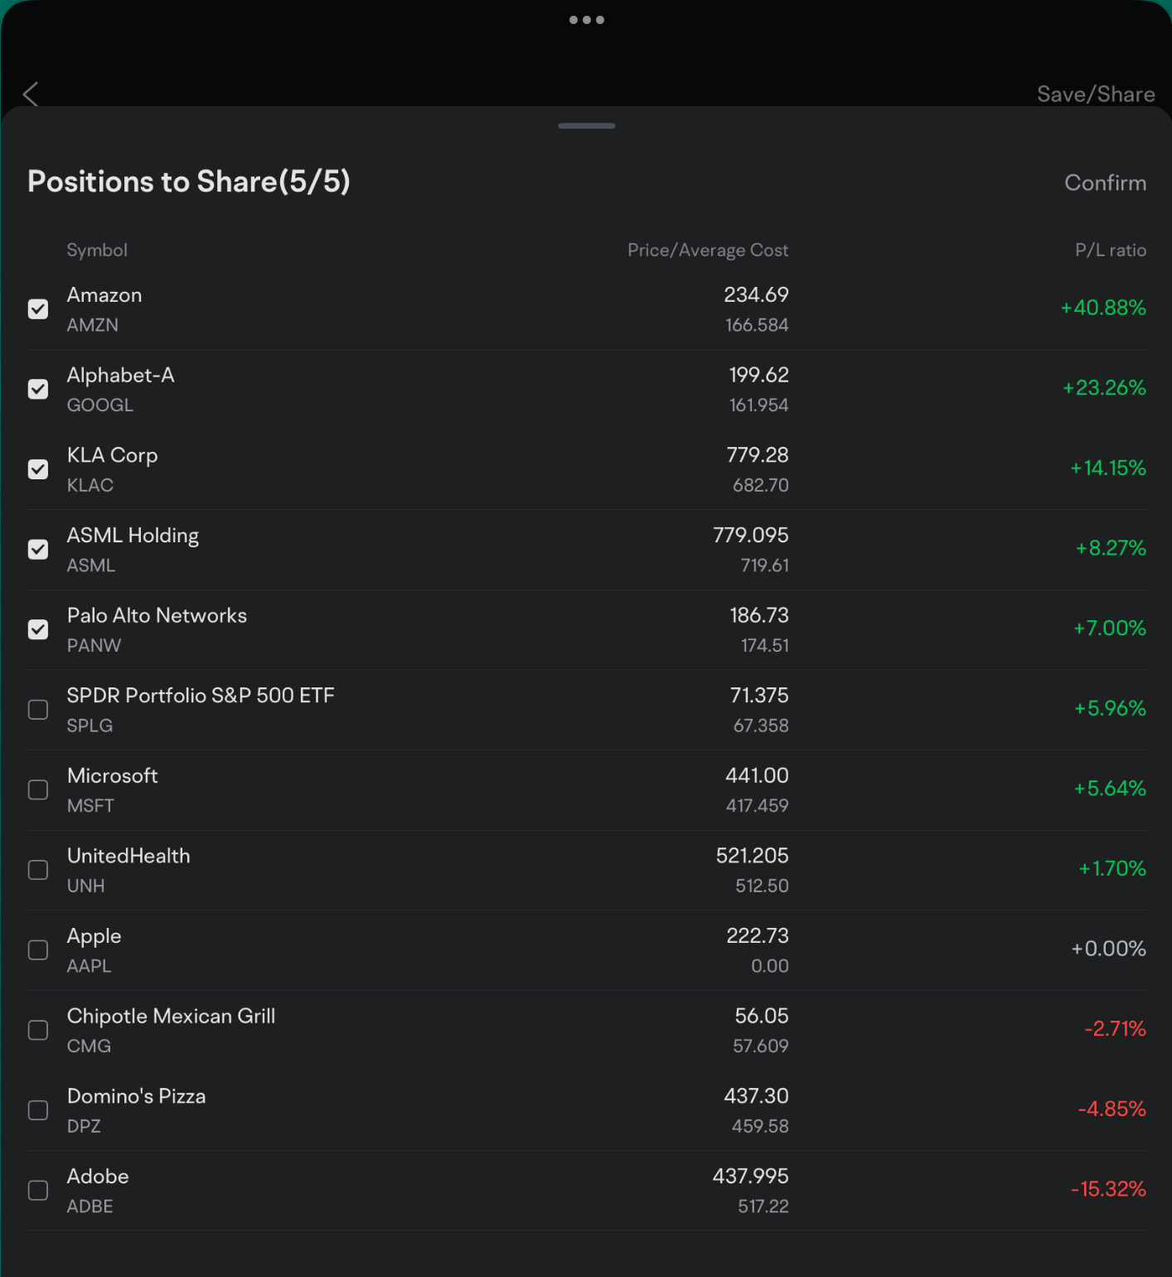The width and height of the screenshot is (1172, 1277).
Task: Click the Positions to Share(5/5) title
Action: (189, 182)
